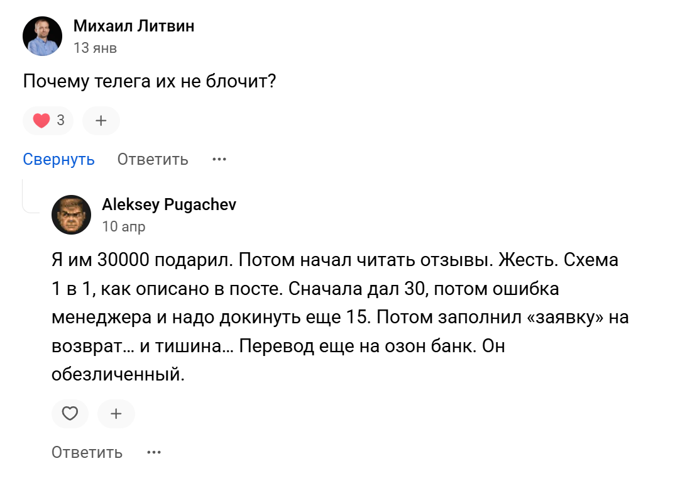Add a reaction to Aleksey Pugachev's reply
The image size is (675, 478).
116,414
